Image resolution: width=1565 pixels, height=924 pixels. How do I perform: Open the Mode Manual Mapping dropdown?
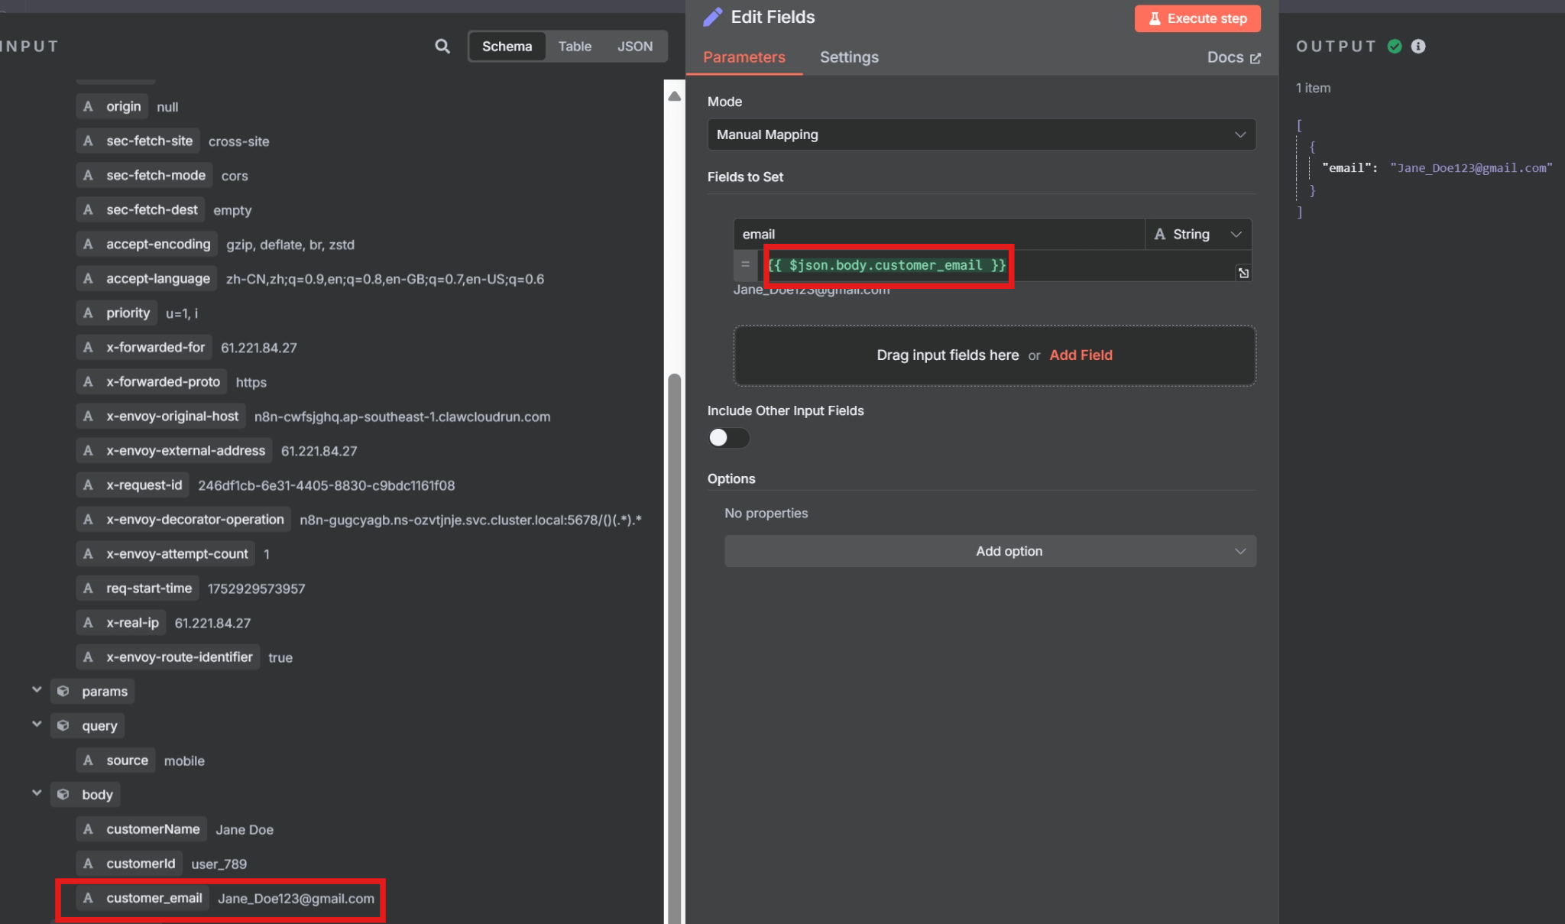pos(981,135)
